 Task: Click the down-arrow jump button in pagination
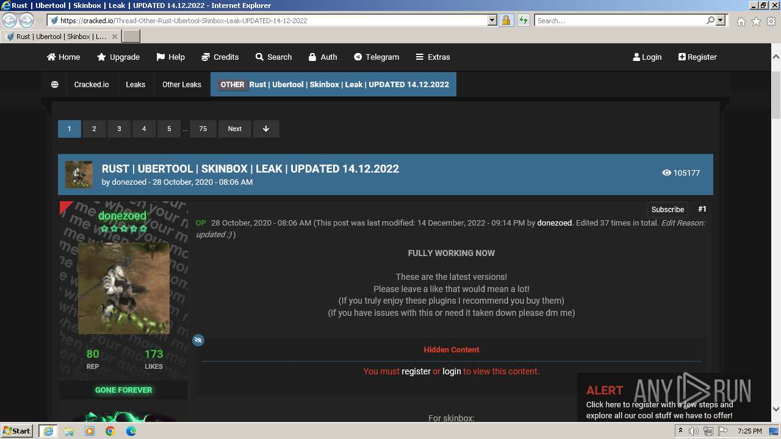[x=266, y=129]
